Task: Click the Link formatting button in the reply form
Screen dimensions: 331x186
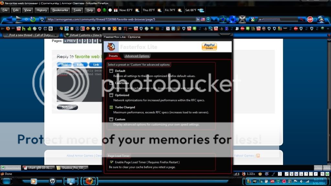Action: 96,65
